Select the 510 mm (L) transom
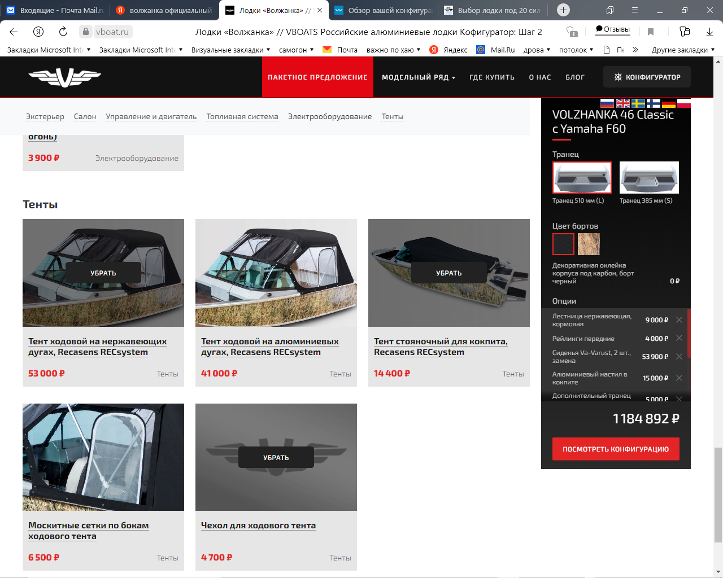Screen dimensions: 723x578 click(x=582, y=177)
